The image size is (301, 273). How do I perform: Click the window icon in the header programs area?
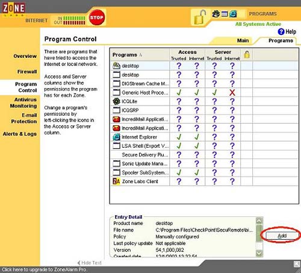coord(225,14)
